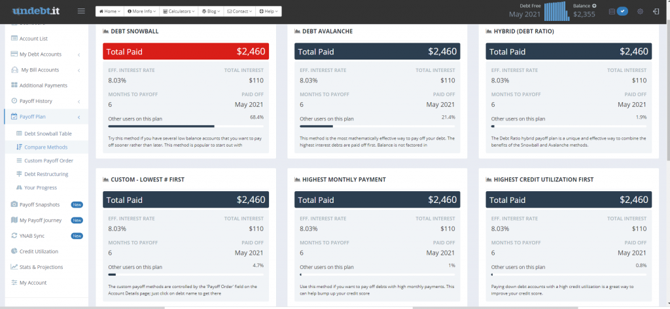670x309 pixels.
Task: Go to Credit Utilization in the sidebar
Action: pyautogui.click(x=38, y=251)
